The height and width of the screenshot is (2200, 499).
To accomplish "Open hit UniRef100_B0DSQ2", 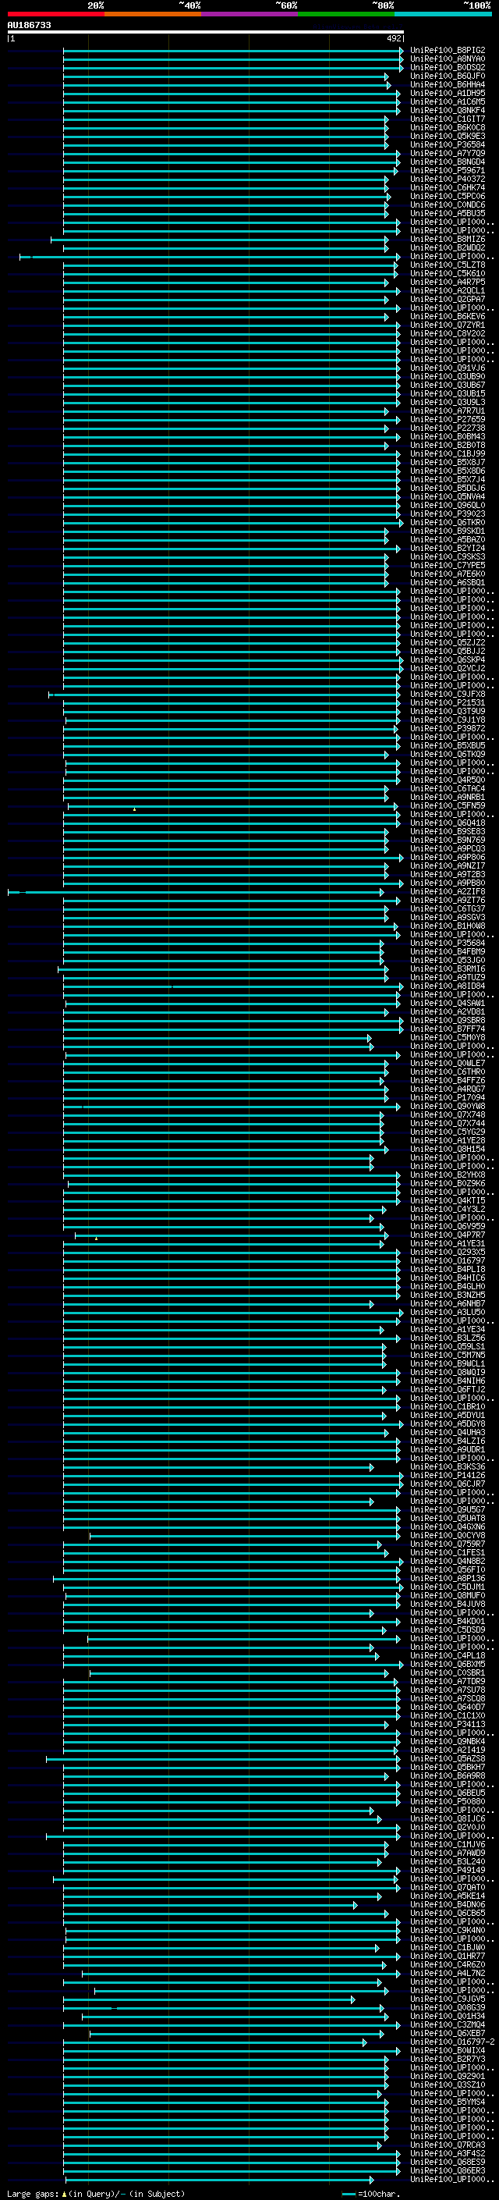I will point(448,67).
